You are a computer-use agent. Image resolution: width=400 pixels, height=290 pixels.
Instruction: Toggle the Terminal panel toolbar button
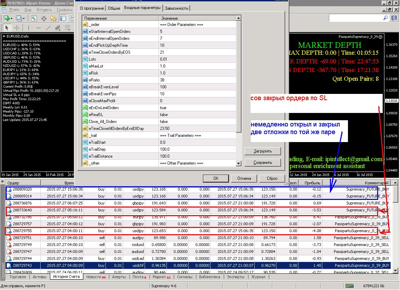[63, 18]
